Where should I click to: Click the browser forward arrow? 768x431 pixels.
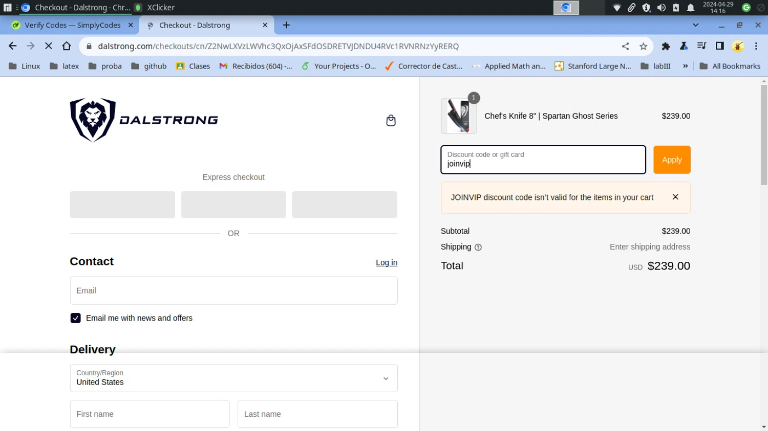point(30,46)
